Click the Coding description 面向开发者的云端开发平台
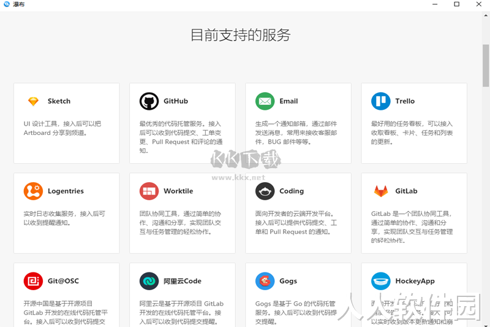This screenshot has width=490, height=327. (x=296, y=223)
